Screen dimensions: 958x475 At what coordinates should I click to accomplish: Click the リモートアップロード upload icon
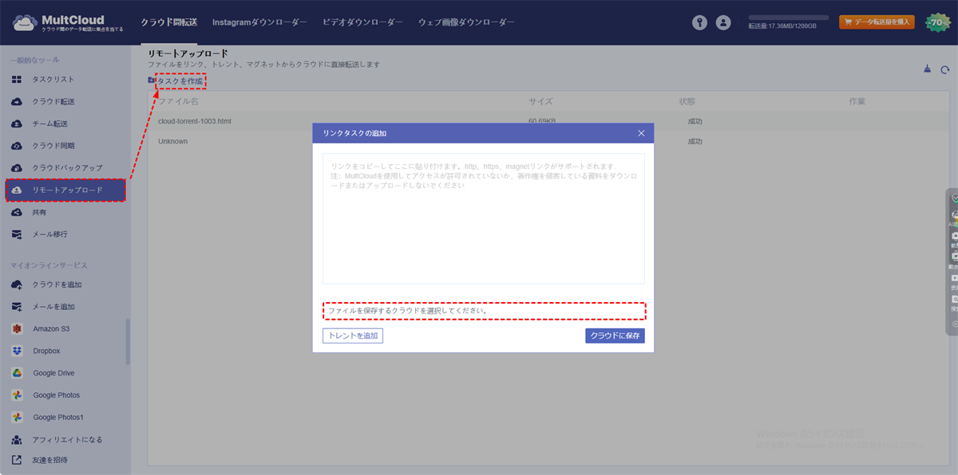[x=16, y=190]
